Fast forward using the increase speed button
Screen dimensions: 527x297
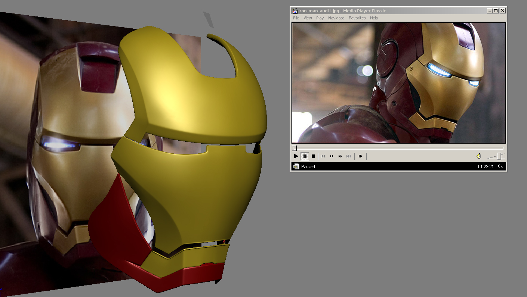pos(340,156)
